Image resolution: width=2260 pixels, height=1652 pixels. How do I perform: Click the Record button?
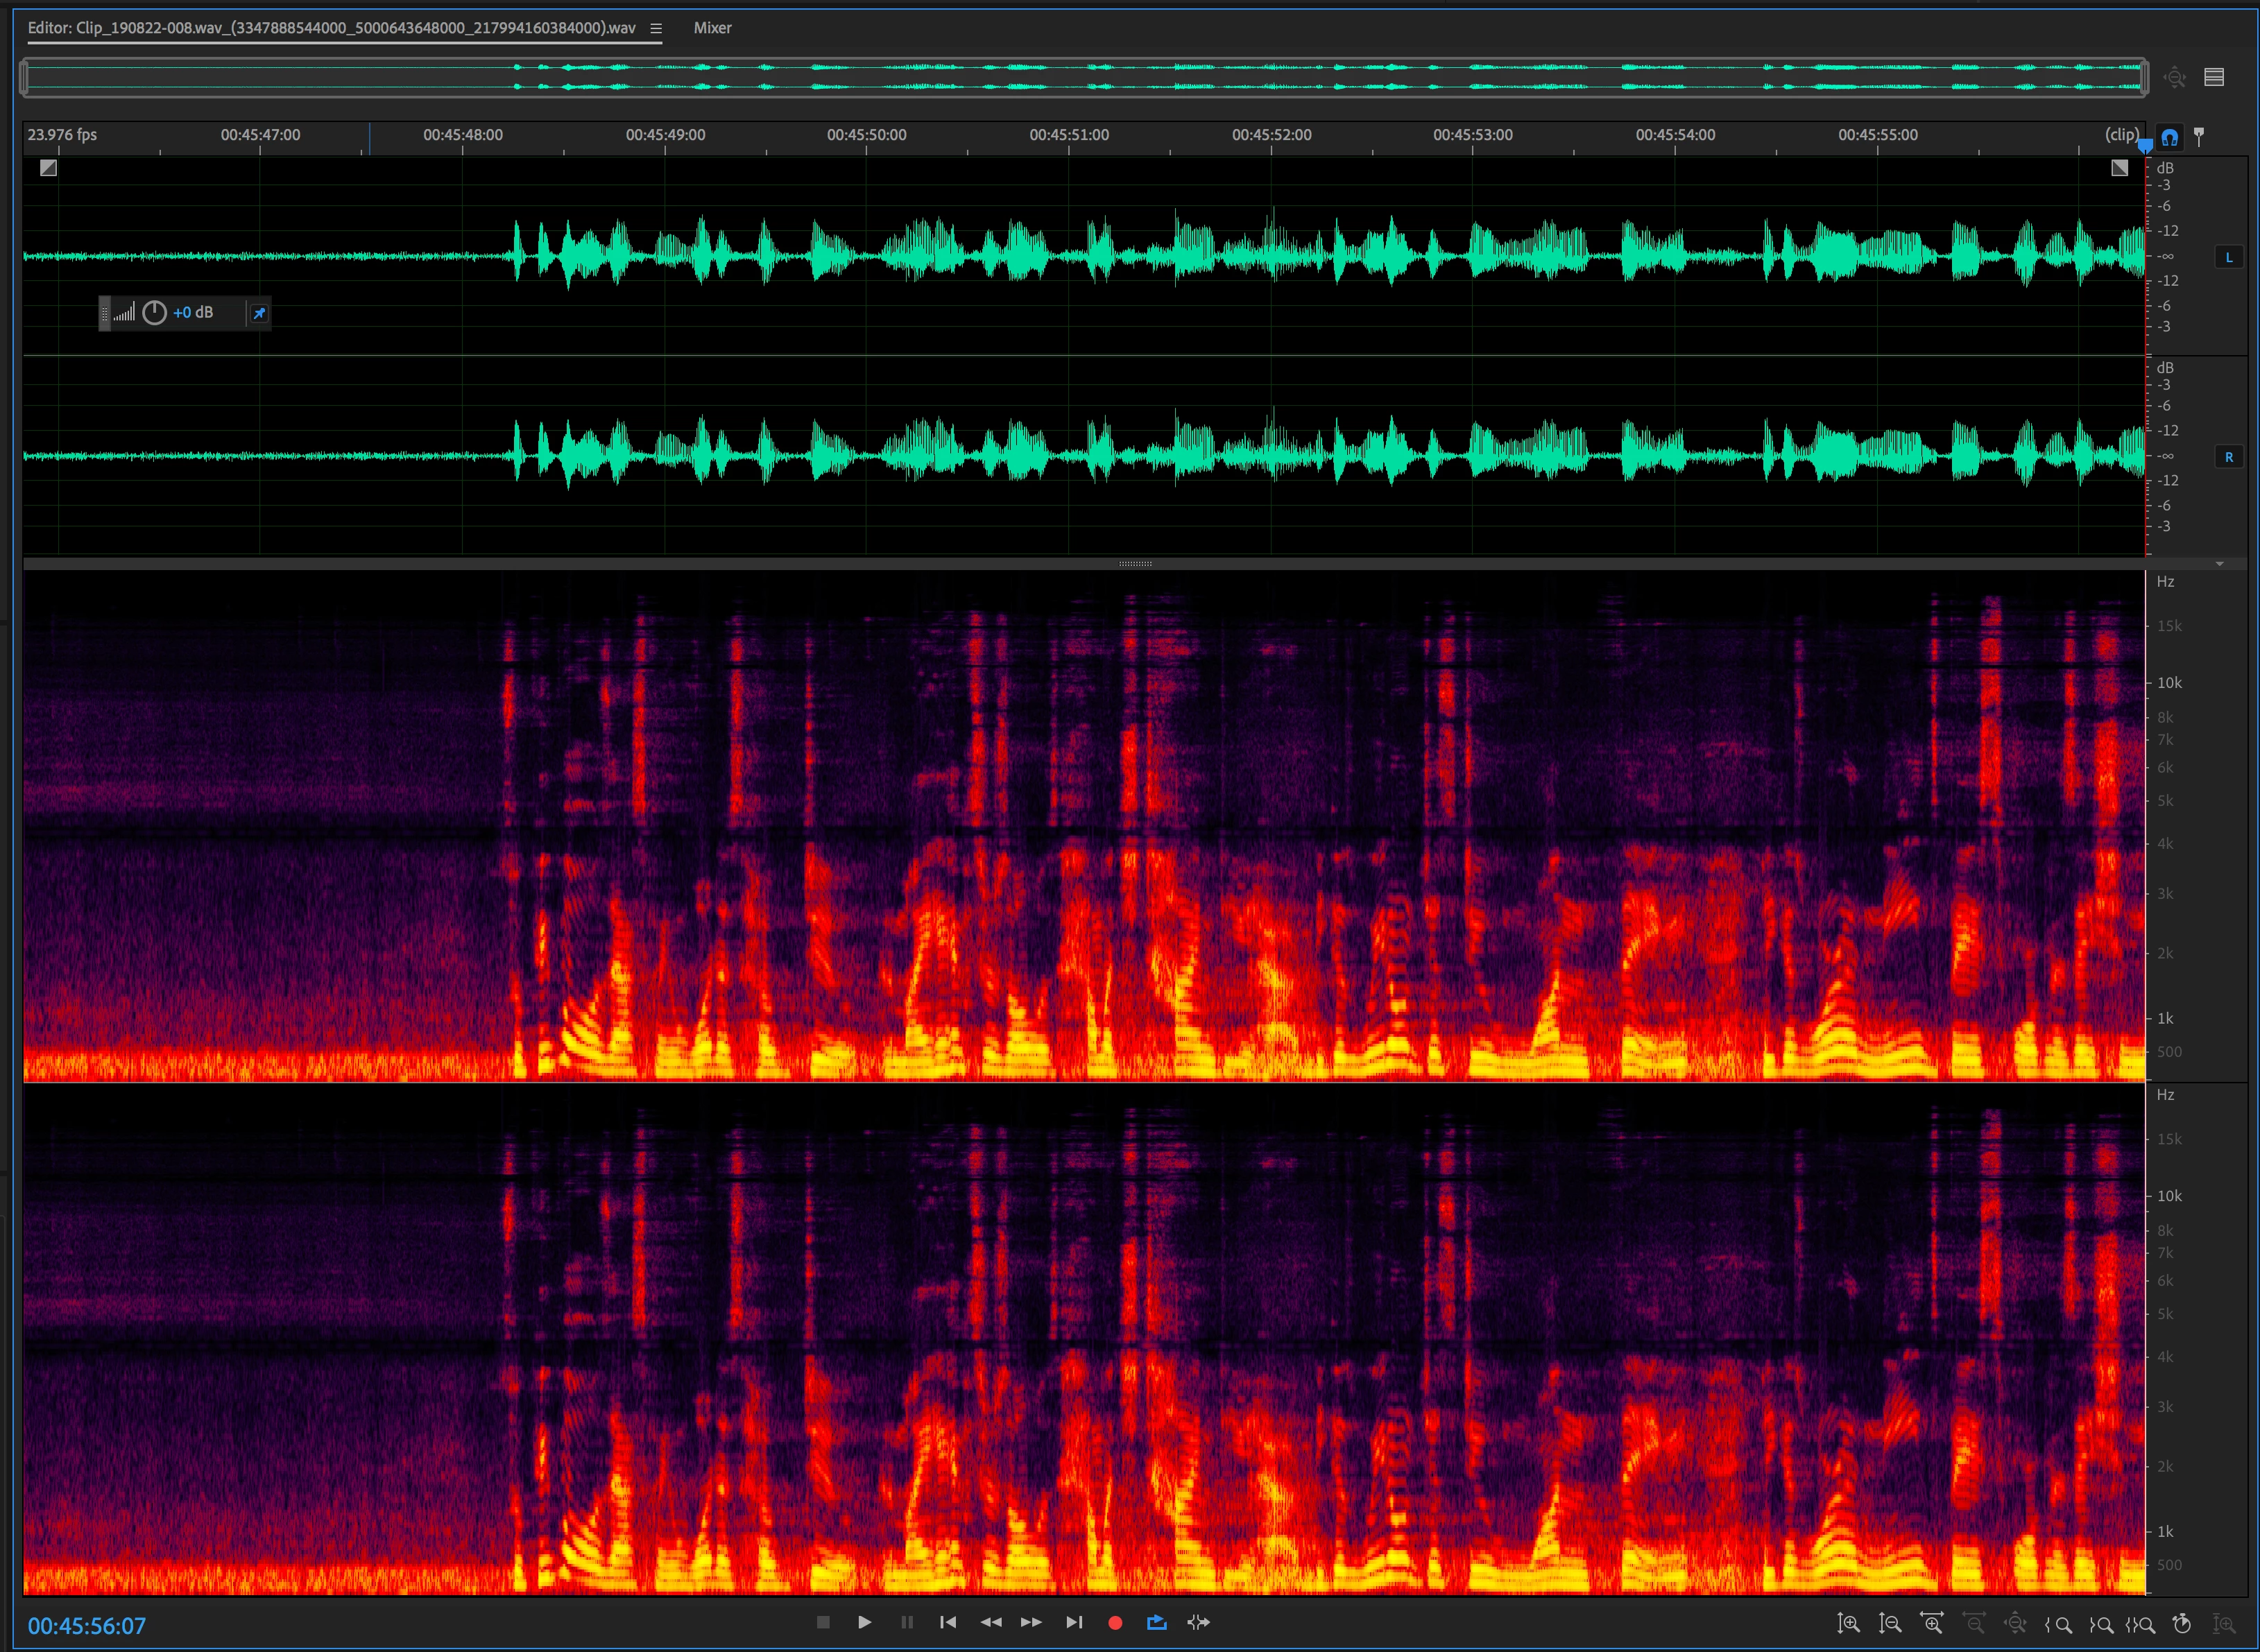[1115, 1623]
